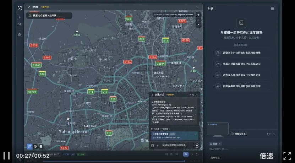Screen dimensions: 295x163
Task: Click the map timeline progress slider
Action: [114, 161]
